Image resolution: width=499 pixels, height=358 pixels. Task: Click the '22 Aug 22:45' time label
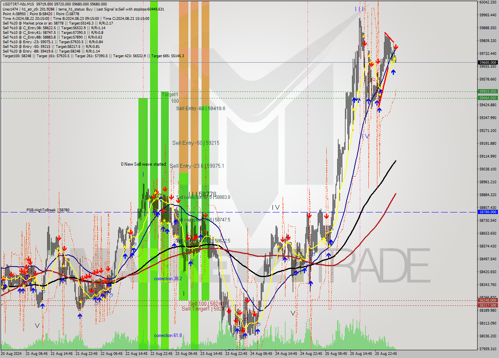[x=161, y=354]
